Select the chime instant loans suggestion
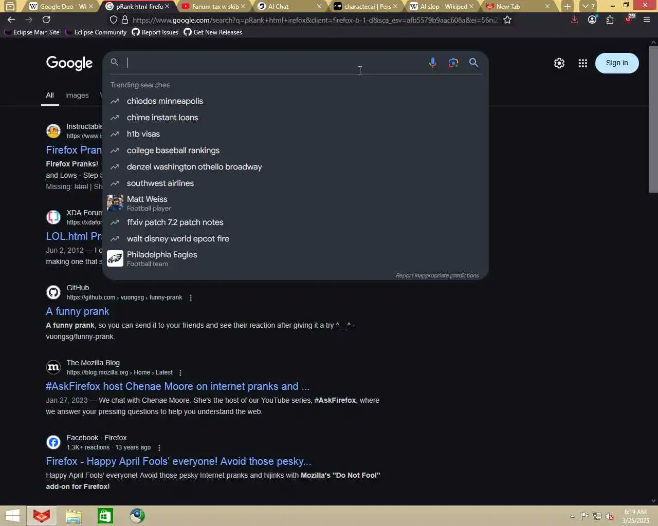Viewport: 658px width, 526px height. (295, 118)
